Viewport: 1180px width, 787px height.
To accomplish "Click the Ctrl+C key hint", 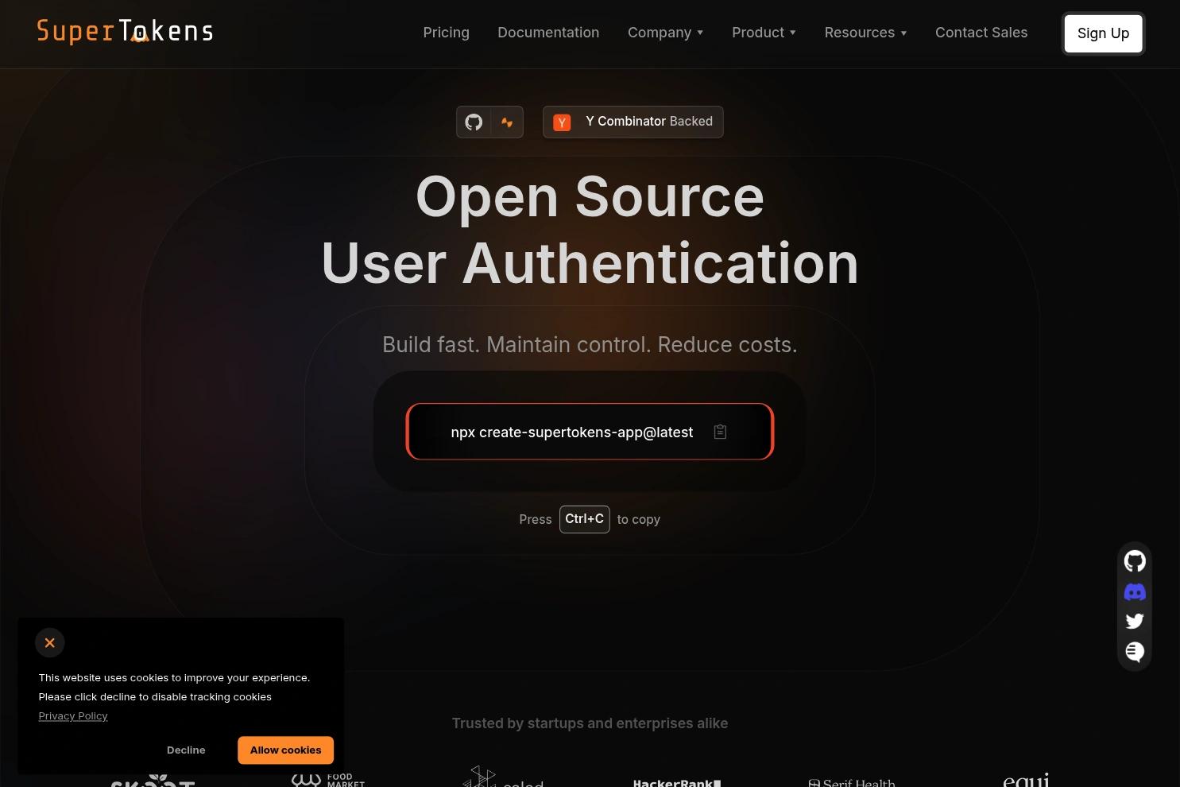I will (x=584, y=519).
